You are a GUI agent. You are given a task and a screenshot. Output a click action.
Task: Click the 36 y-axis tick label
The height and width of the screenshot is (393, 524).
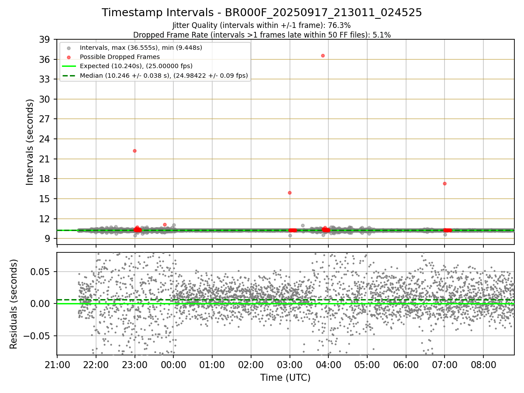[45, 59]
